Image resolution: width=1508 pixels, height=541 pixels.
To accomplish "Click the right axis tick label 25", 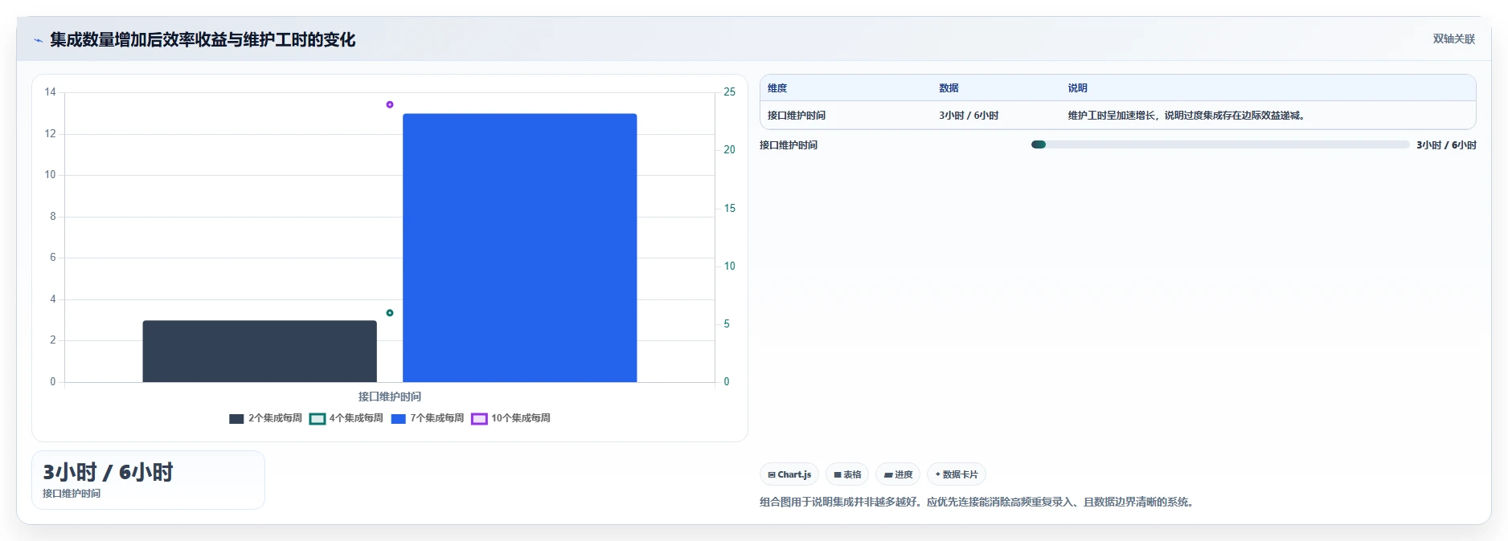I will tap(729, 92).
